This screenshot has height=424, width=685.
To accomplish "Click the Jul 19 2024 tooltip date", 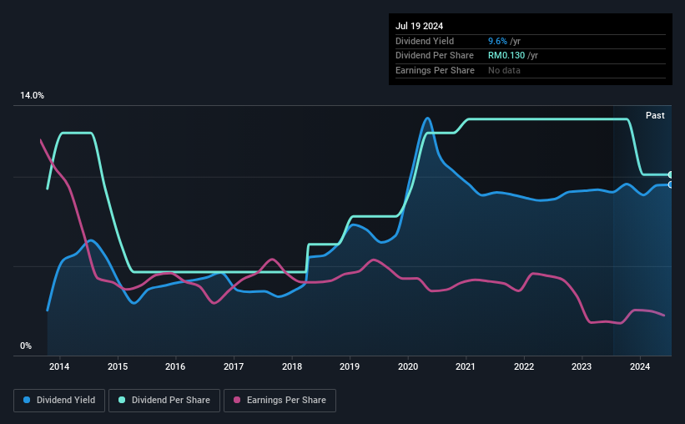I will tap(419, 26).
